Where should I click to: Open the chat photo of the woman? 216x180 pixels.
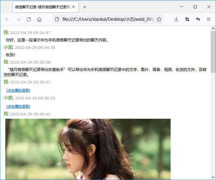tap(88, 149)
